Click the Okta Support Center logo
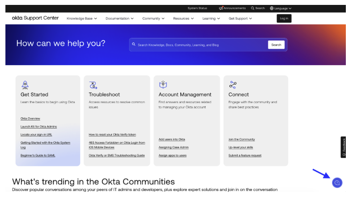This screenshot has width=353, height=207. pyautogui.click(x=35, y=18)
